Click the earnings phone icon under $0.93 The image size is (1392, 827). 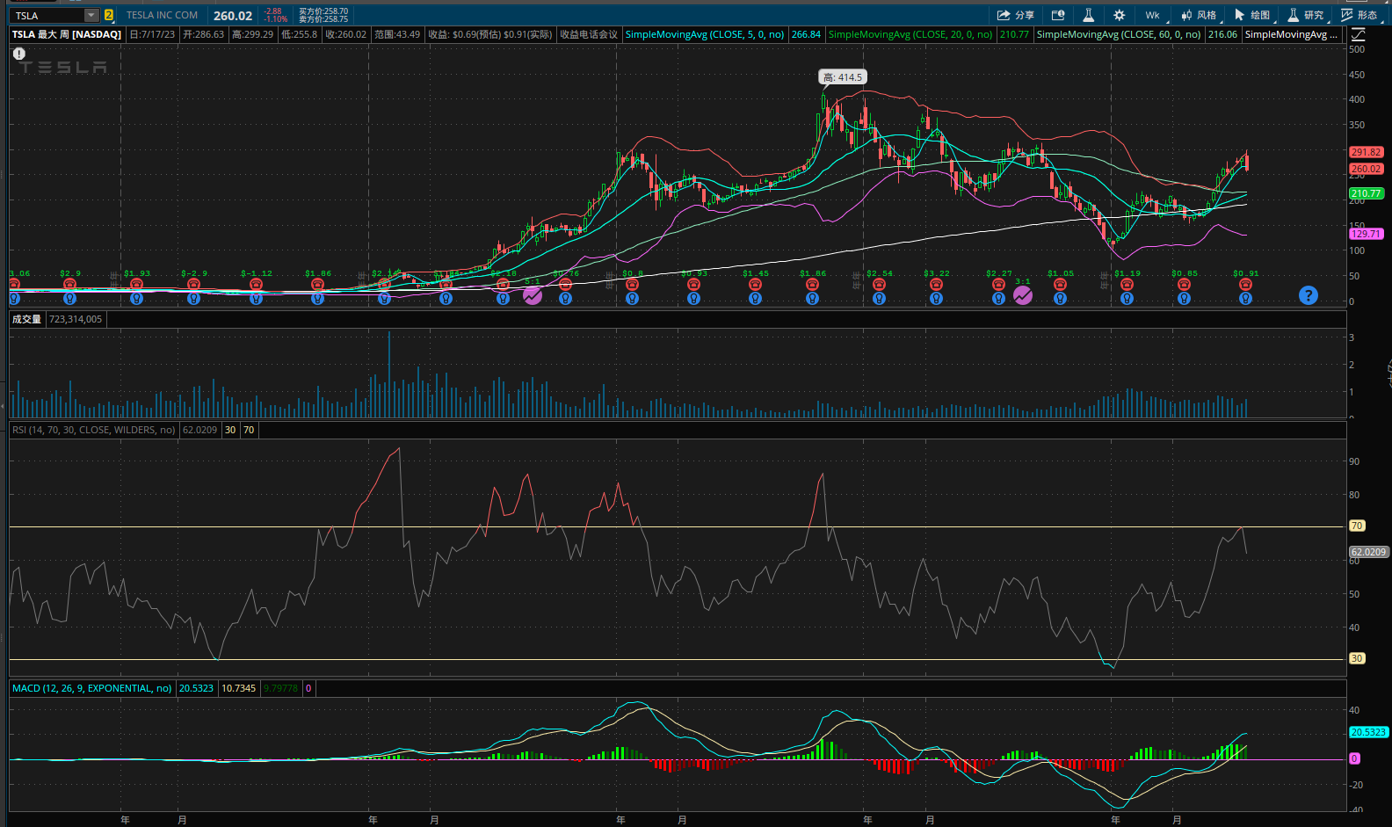[693, 285]
